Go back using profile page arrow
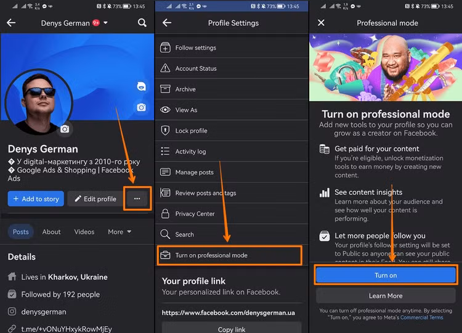Image resolution: width=462 pixels, height=333 pixels. coord(11,23)
